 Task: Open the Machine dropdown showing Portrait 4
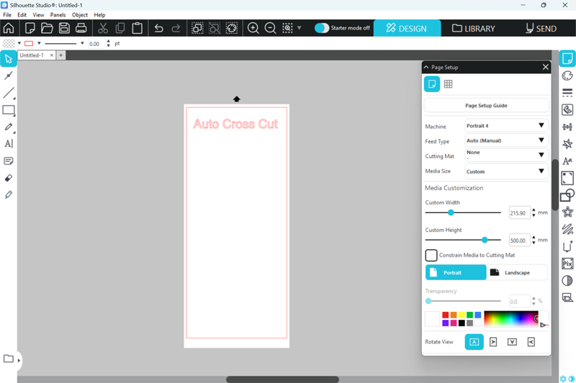[x=506, y=126]
